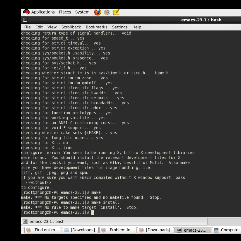Click the Firefox icon on '[Problem lo...' button
Image resolution: width=241 pixels, height=241 pixels.
(104, 230)
